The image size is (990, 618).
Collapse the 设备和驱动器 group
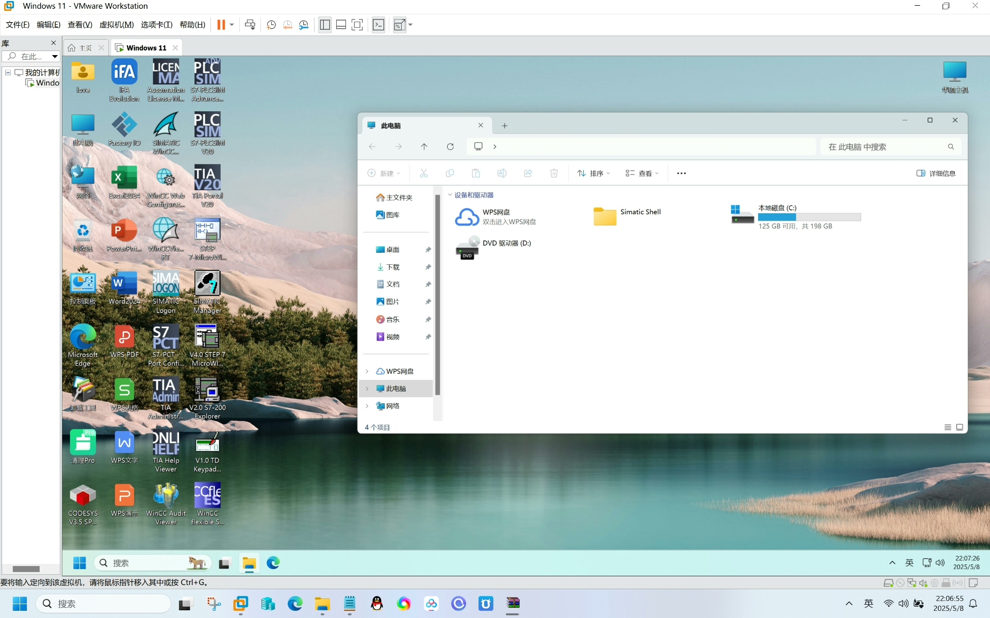click(450, 195)
